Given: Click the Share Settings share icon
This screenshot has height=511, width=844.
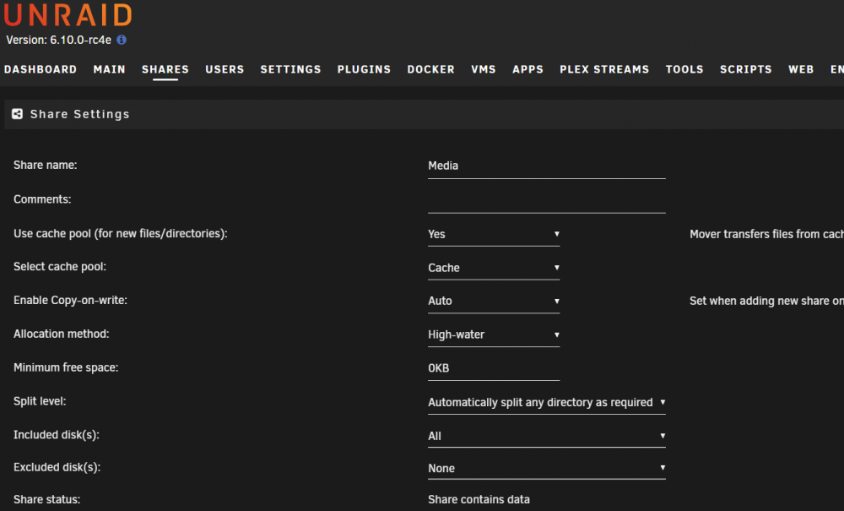Looking at the screenshot, I should pyautogui.click(x=17, y=114).
